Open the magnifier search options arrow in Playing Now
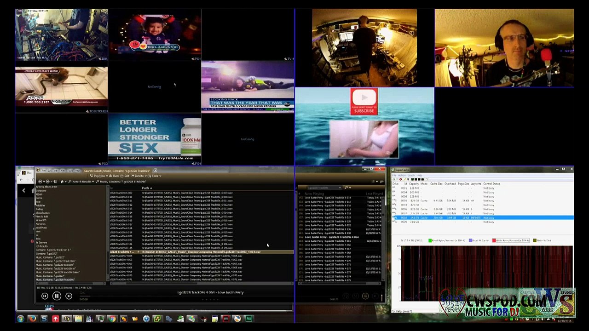Image resolution: width=589 pixels, height=331 pixels. tap(350, 188)
